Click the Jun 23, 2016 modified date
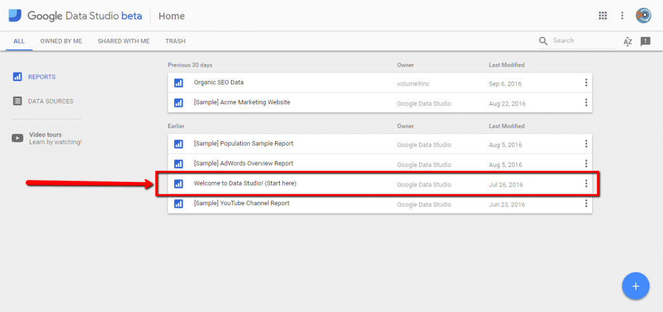 507,205
